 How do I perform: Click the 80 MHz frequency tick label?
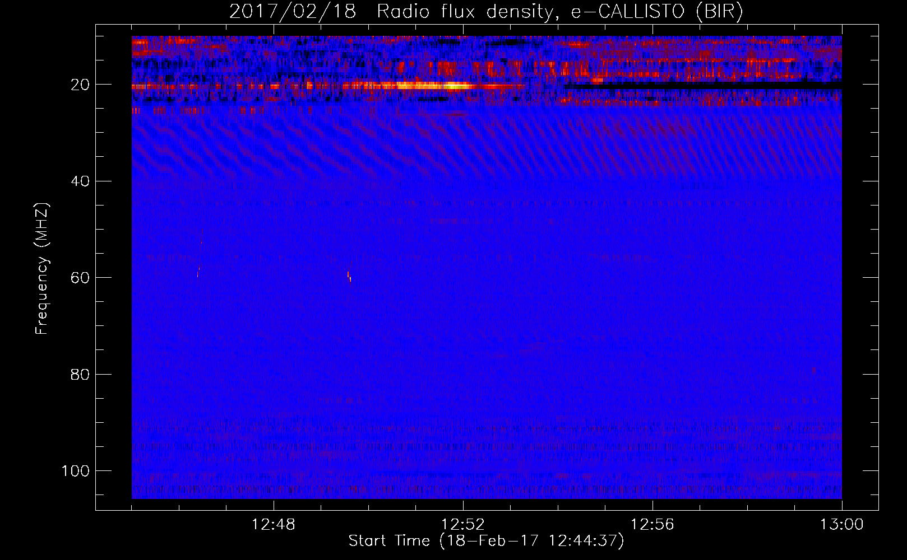pos(80,374)
